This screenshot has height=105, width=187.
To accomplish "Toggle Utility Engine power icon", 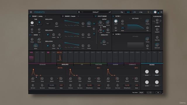I will [x=96, y=16].
